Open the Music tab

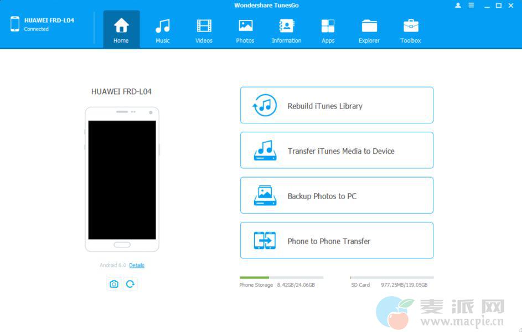pos(162,30)
